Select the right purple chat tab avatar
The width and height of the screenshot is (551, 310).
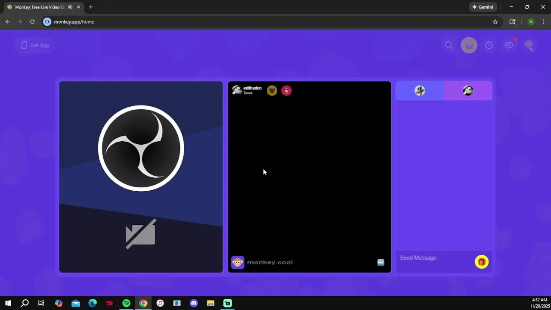(468, 90)
